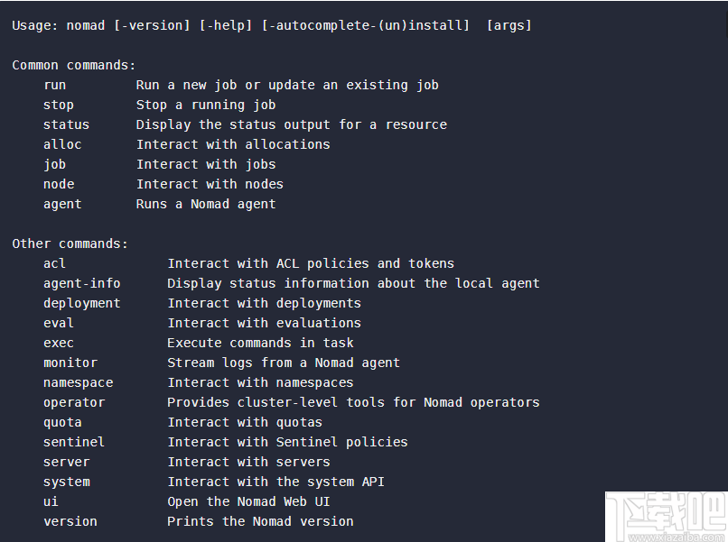Select the 'agent' command text
Screen dimensions: 728x542
click(x=62, y=204)
